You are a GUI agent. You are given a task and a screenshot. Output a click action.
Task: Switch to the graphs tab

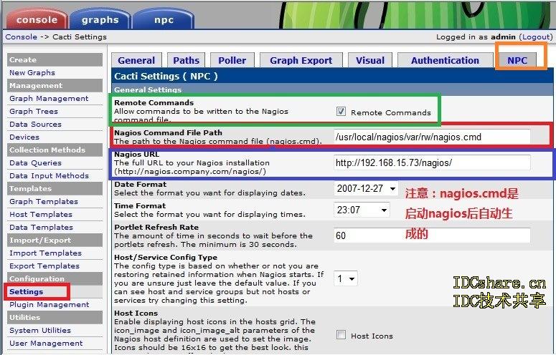(100, 19)
